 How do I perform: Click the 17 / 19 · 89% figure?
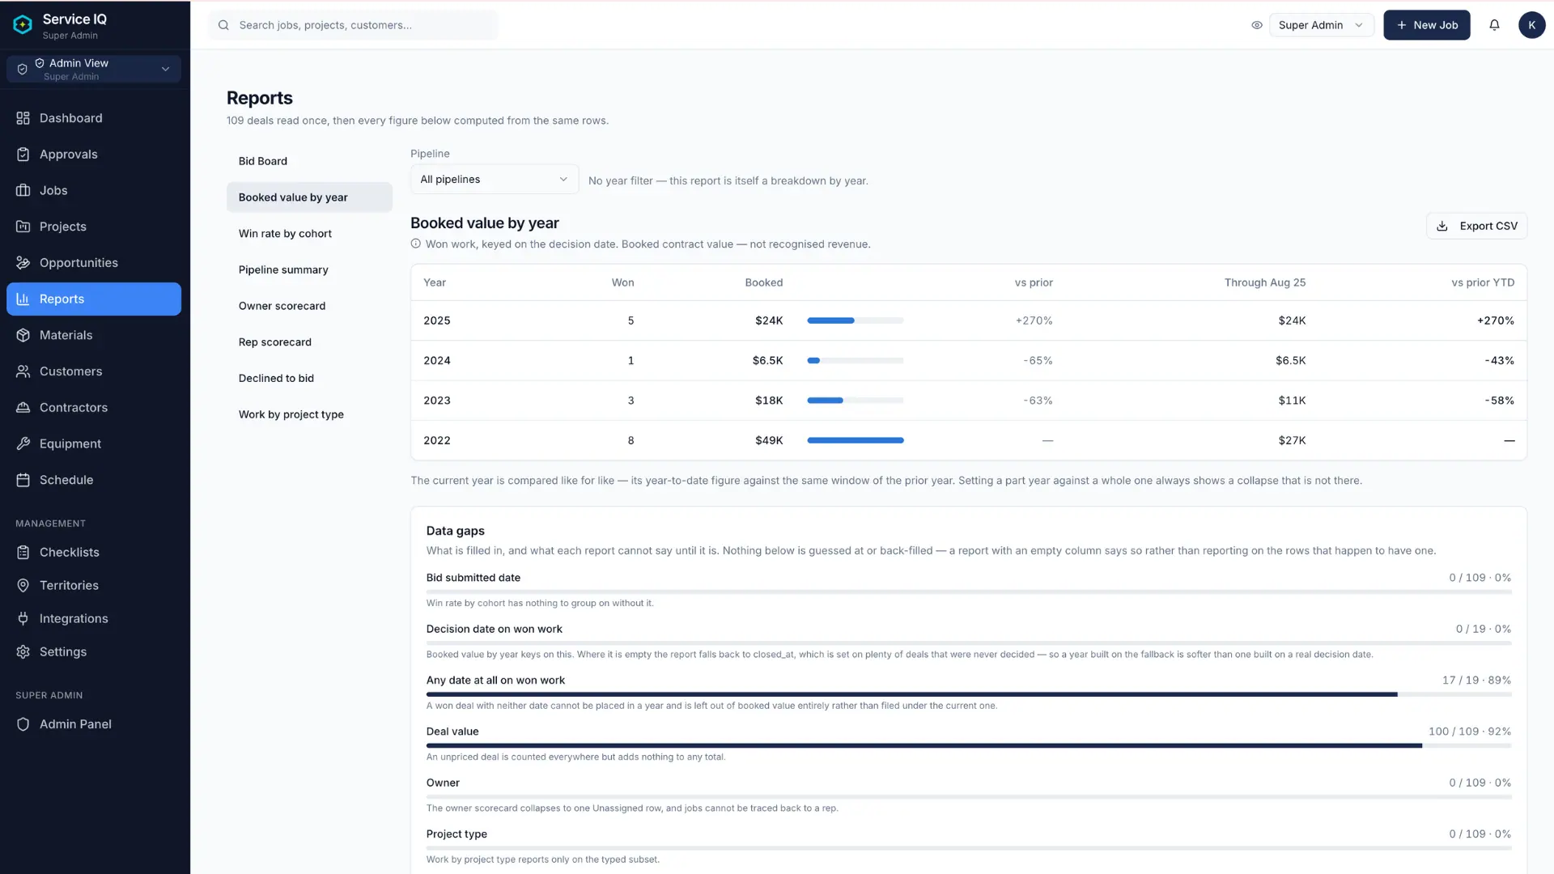point(1476,681)
